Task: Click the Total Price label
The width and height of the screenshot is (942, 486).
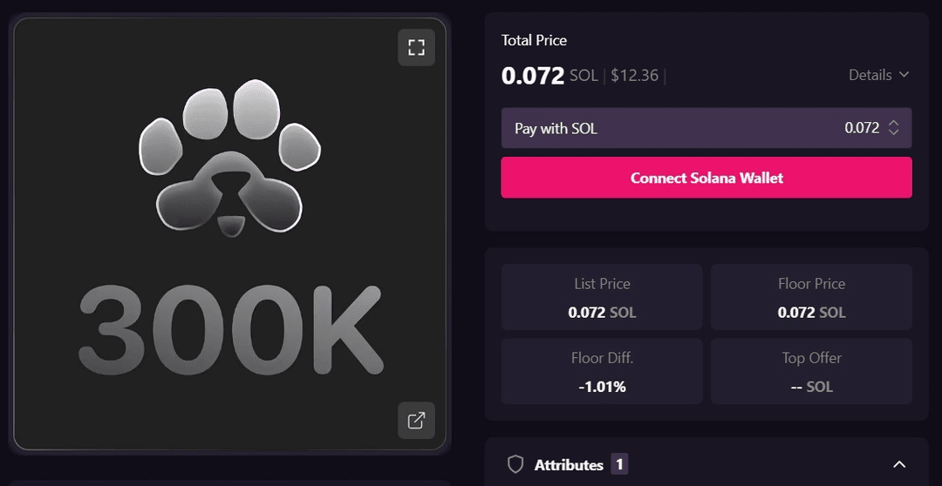Action: tap(534, 40)
